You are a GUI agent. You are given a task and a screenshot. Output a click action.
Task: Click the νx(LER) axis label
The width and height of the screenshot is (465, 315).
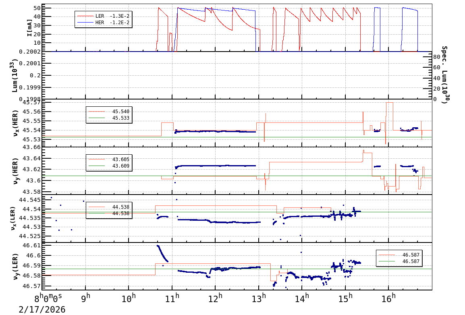click(x=15, y=218)
